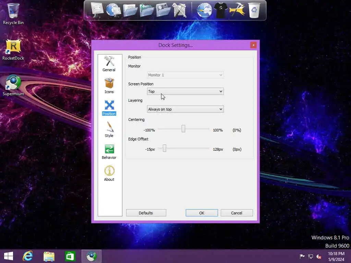
Task: Reset settings with Defaults button
Action: point(146,213)
